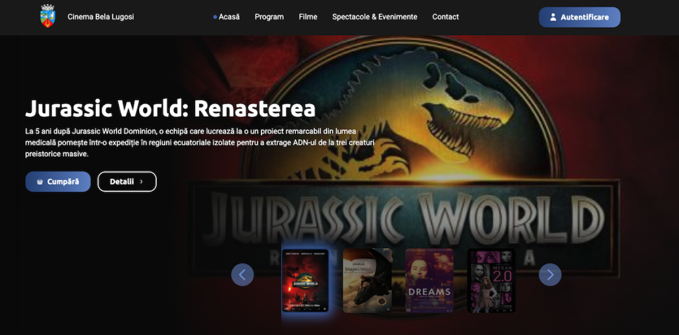Open the Acasă menu item
Viewport: 679px width, 335px height.
tap(229, 17)
